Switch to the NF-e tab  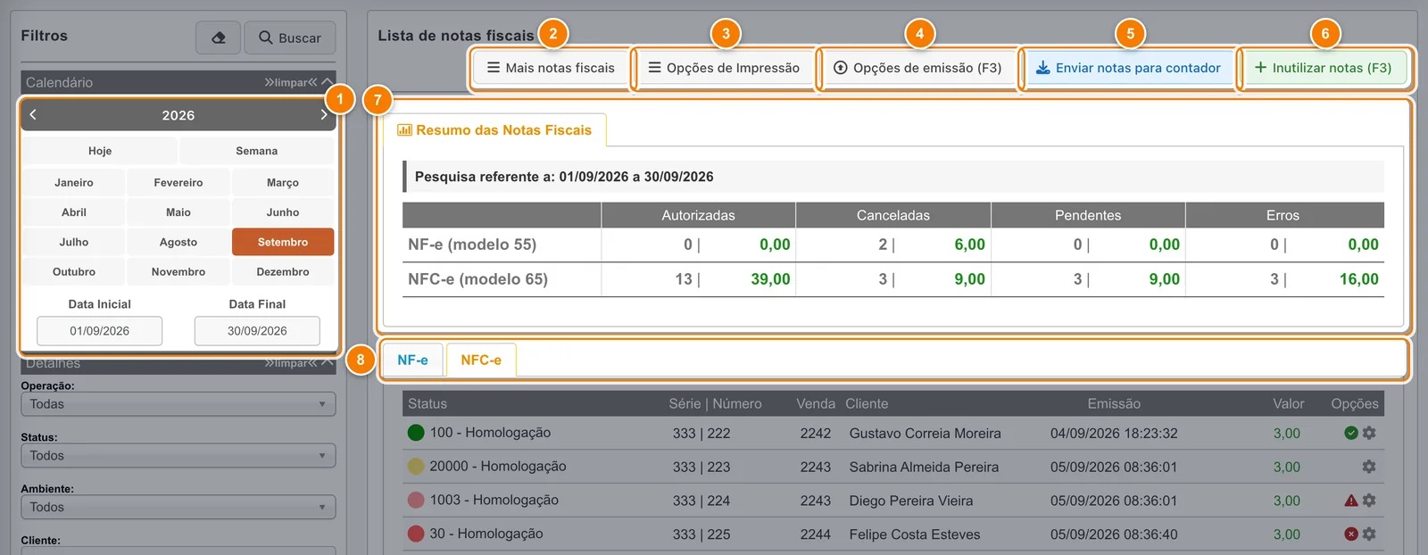(x=412, y=360)
